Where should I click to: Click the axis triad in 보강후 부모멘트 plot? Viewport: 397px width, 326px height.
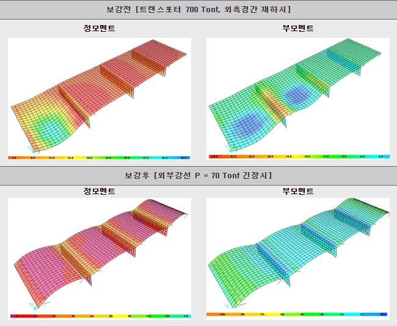227,305
